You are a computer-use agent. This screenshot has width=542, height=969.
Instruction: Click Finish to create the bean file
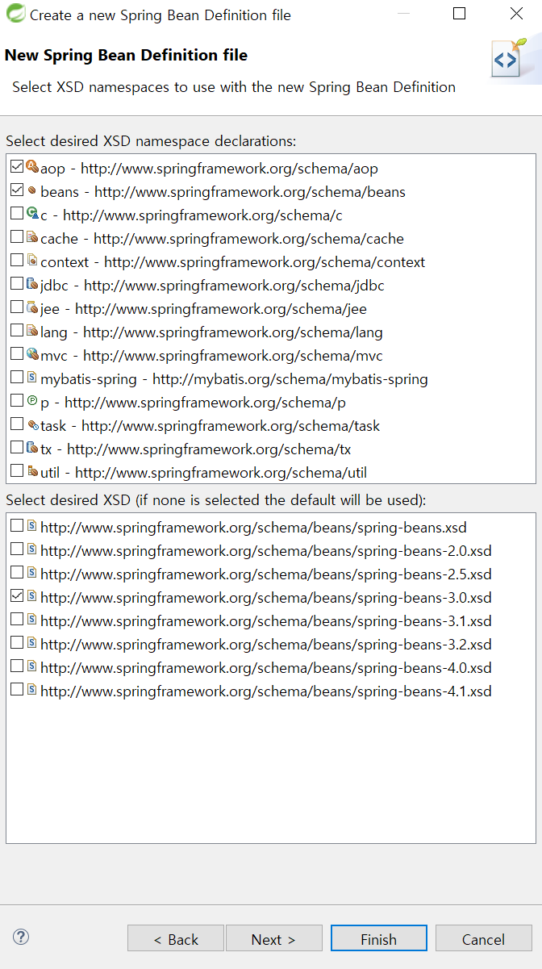click(x=379, y=938)
